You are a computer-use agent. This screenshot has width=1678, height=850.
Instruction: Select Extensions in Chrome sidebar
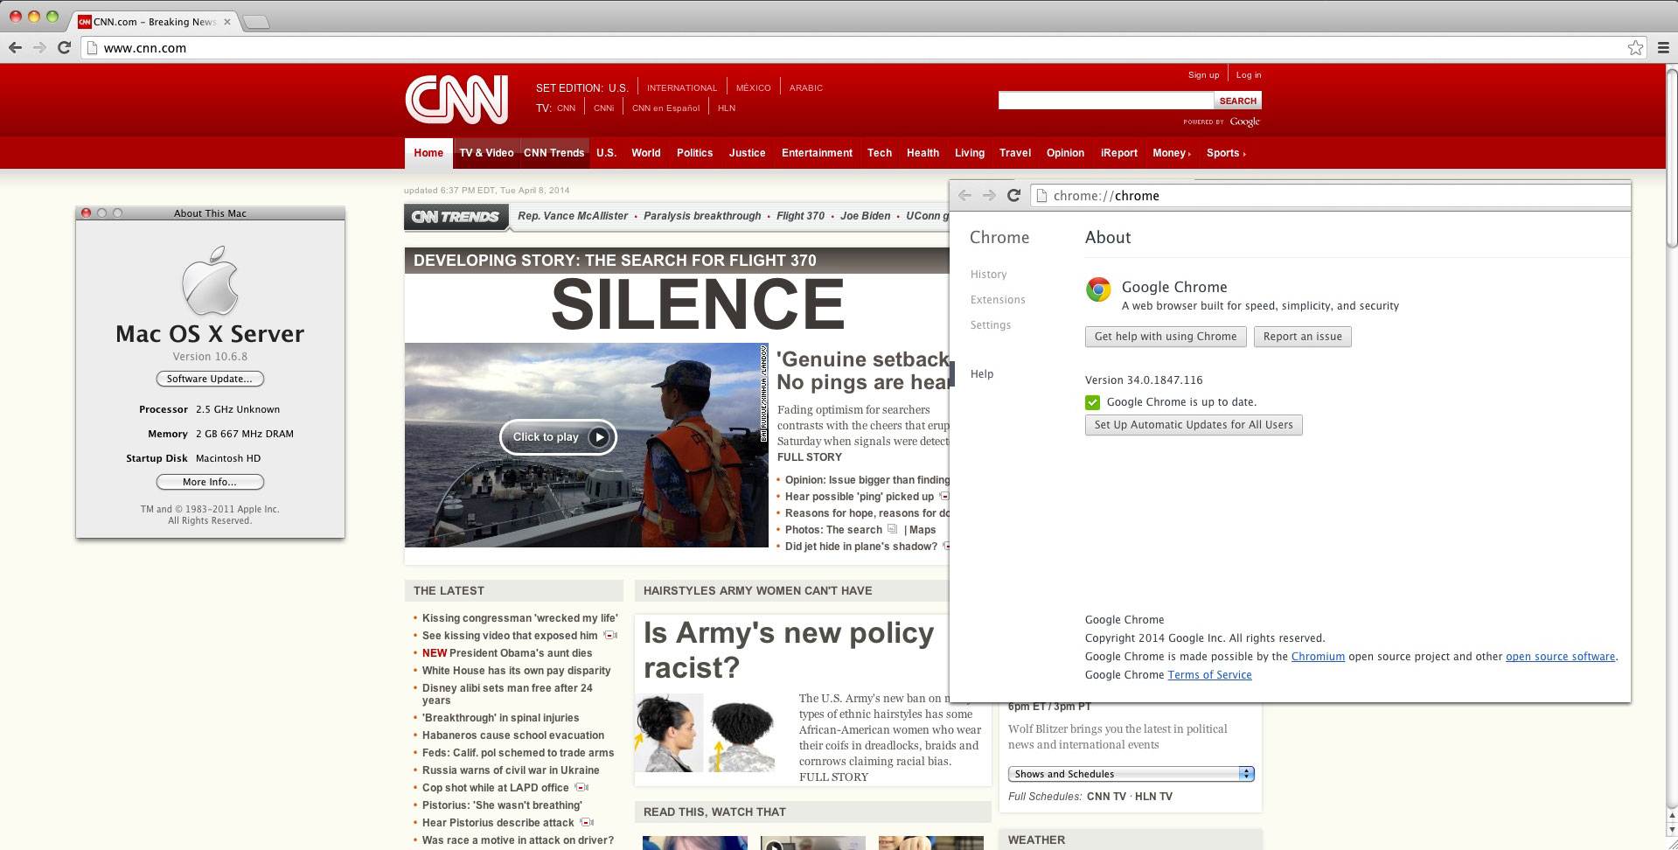tap(998, 300)
